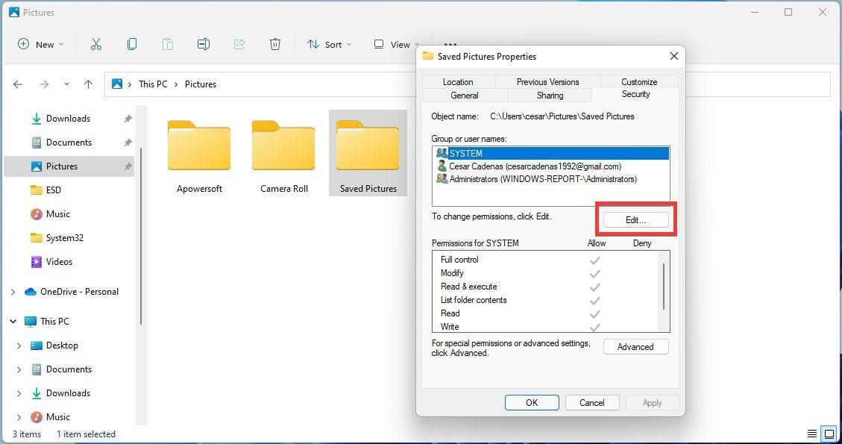The height and width of the screenshot is (444, 842).
Task: Switch to the Customize tab
Action: [639, 81]
